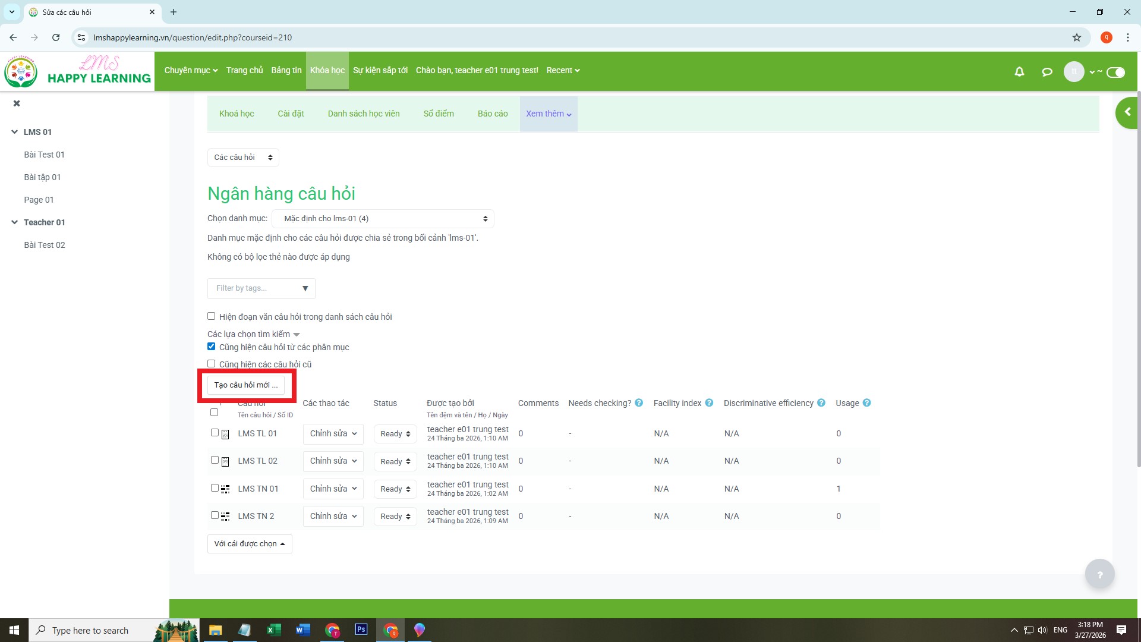Open Status Ready dropdown for LMS TL 02

pyautogui.click(x=395, y=461)
